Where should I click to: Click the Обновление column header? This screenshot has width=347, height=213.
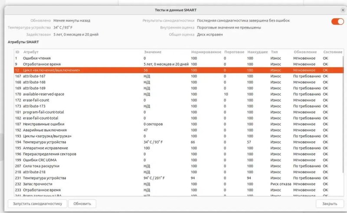pyautogui.click(x=305, y=52)
